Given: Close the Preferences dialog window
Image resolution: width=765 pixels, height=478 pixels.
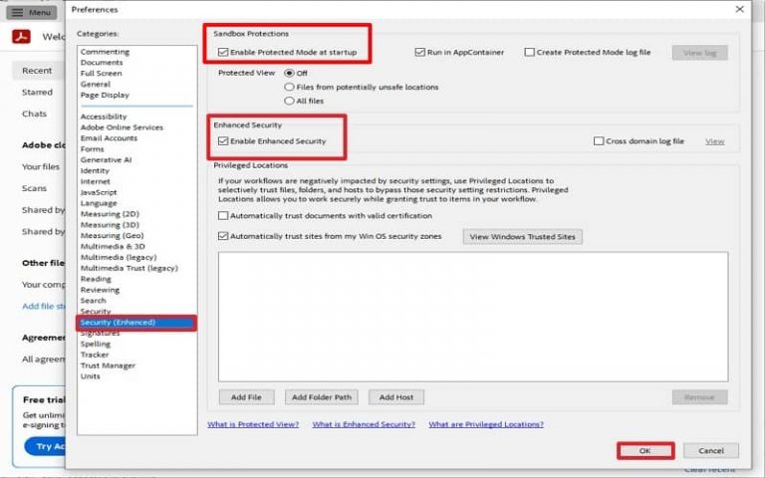Looking at the screenshot, I should pos(738,9).
